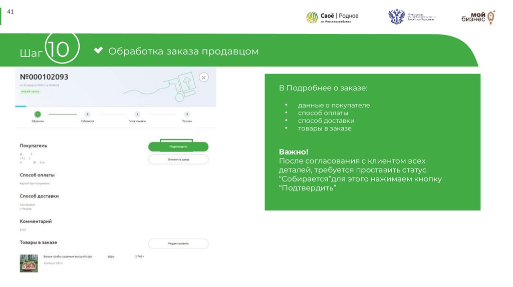Click bullet способ доставки in green box
513x287 pixels.
pyautogui.click(x=326, y=121)
